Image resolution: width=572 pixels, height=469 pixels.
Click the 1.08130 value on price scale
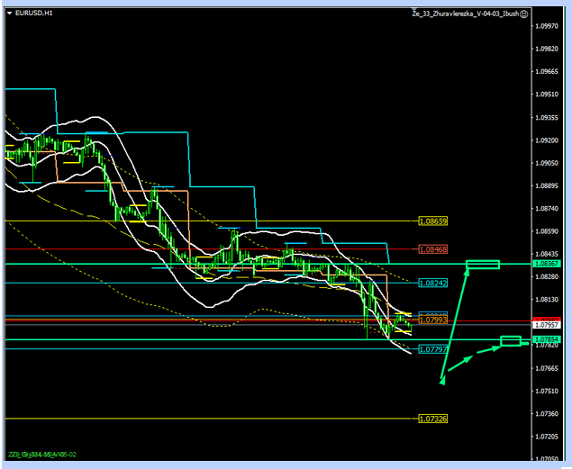tap(546, 300)
